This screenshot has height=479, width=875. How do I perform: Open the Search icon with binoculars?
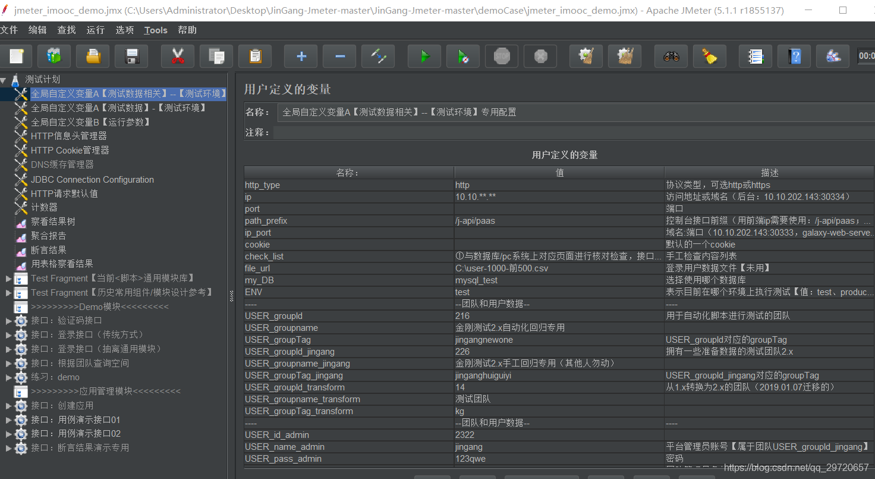click(x=671, y=56)
